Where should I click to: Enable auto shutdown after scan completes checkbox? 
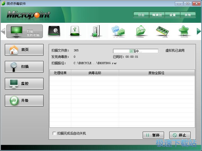54,134
